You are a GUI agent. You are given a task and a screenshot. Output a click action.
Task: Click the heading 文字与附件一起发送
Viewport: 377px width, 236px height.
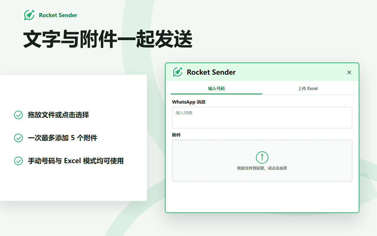point(108,39)
